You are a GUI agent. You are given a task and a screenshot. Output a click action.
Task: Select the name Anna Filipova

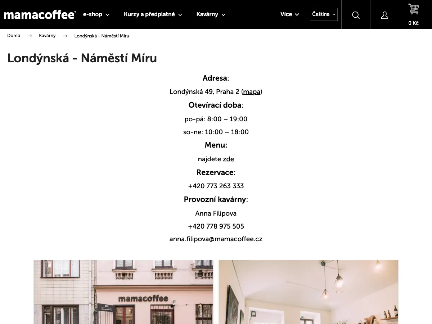(216, 213)
